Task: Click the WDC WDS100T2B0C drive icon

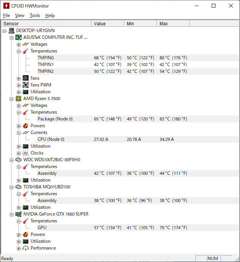Action: coord(18,160)
